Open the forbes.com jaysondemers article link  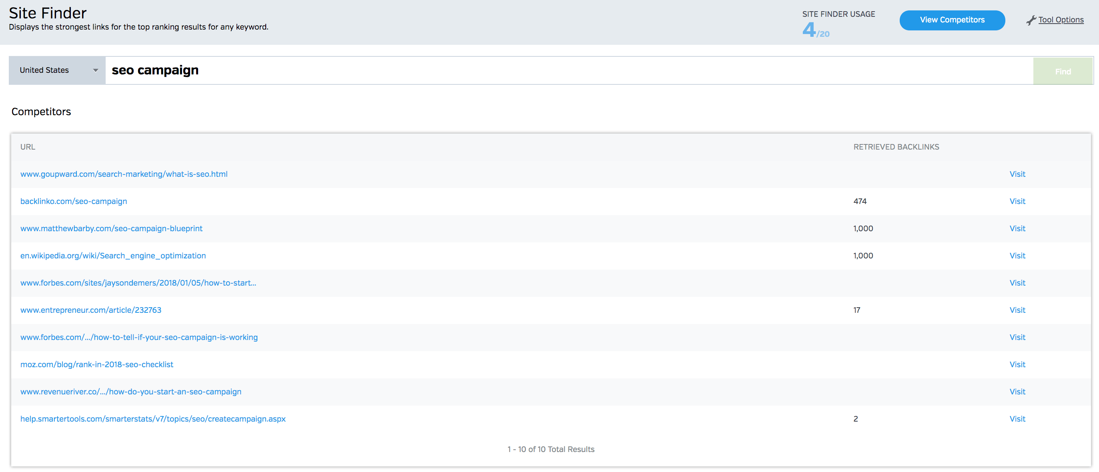[138, 283]
